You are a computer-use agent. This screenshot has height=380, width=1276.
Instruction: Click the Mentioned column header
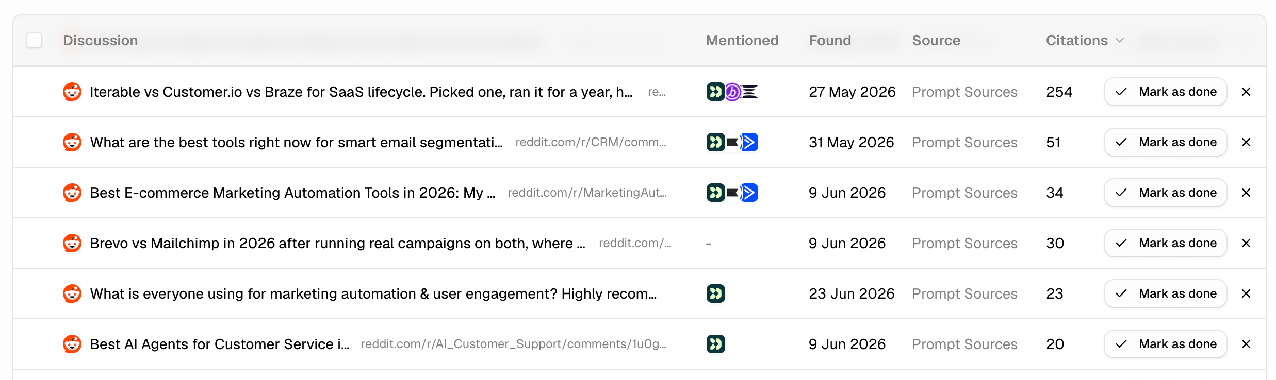(x=742, y=40)
